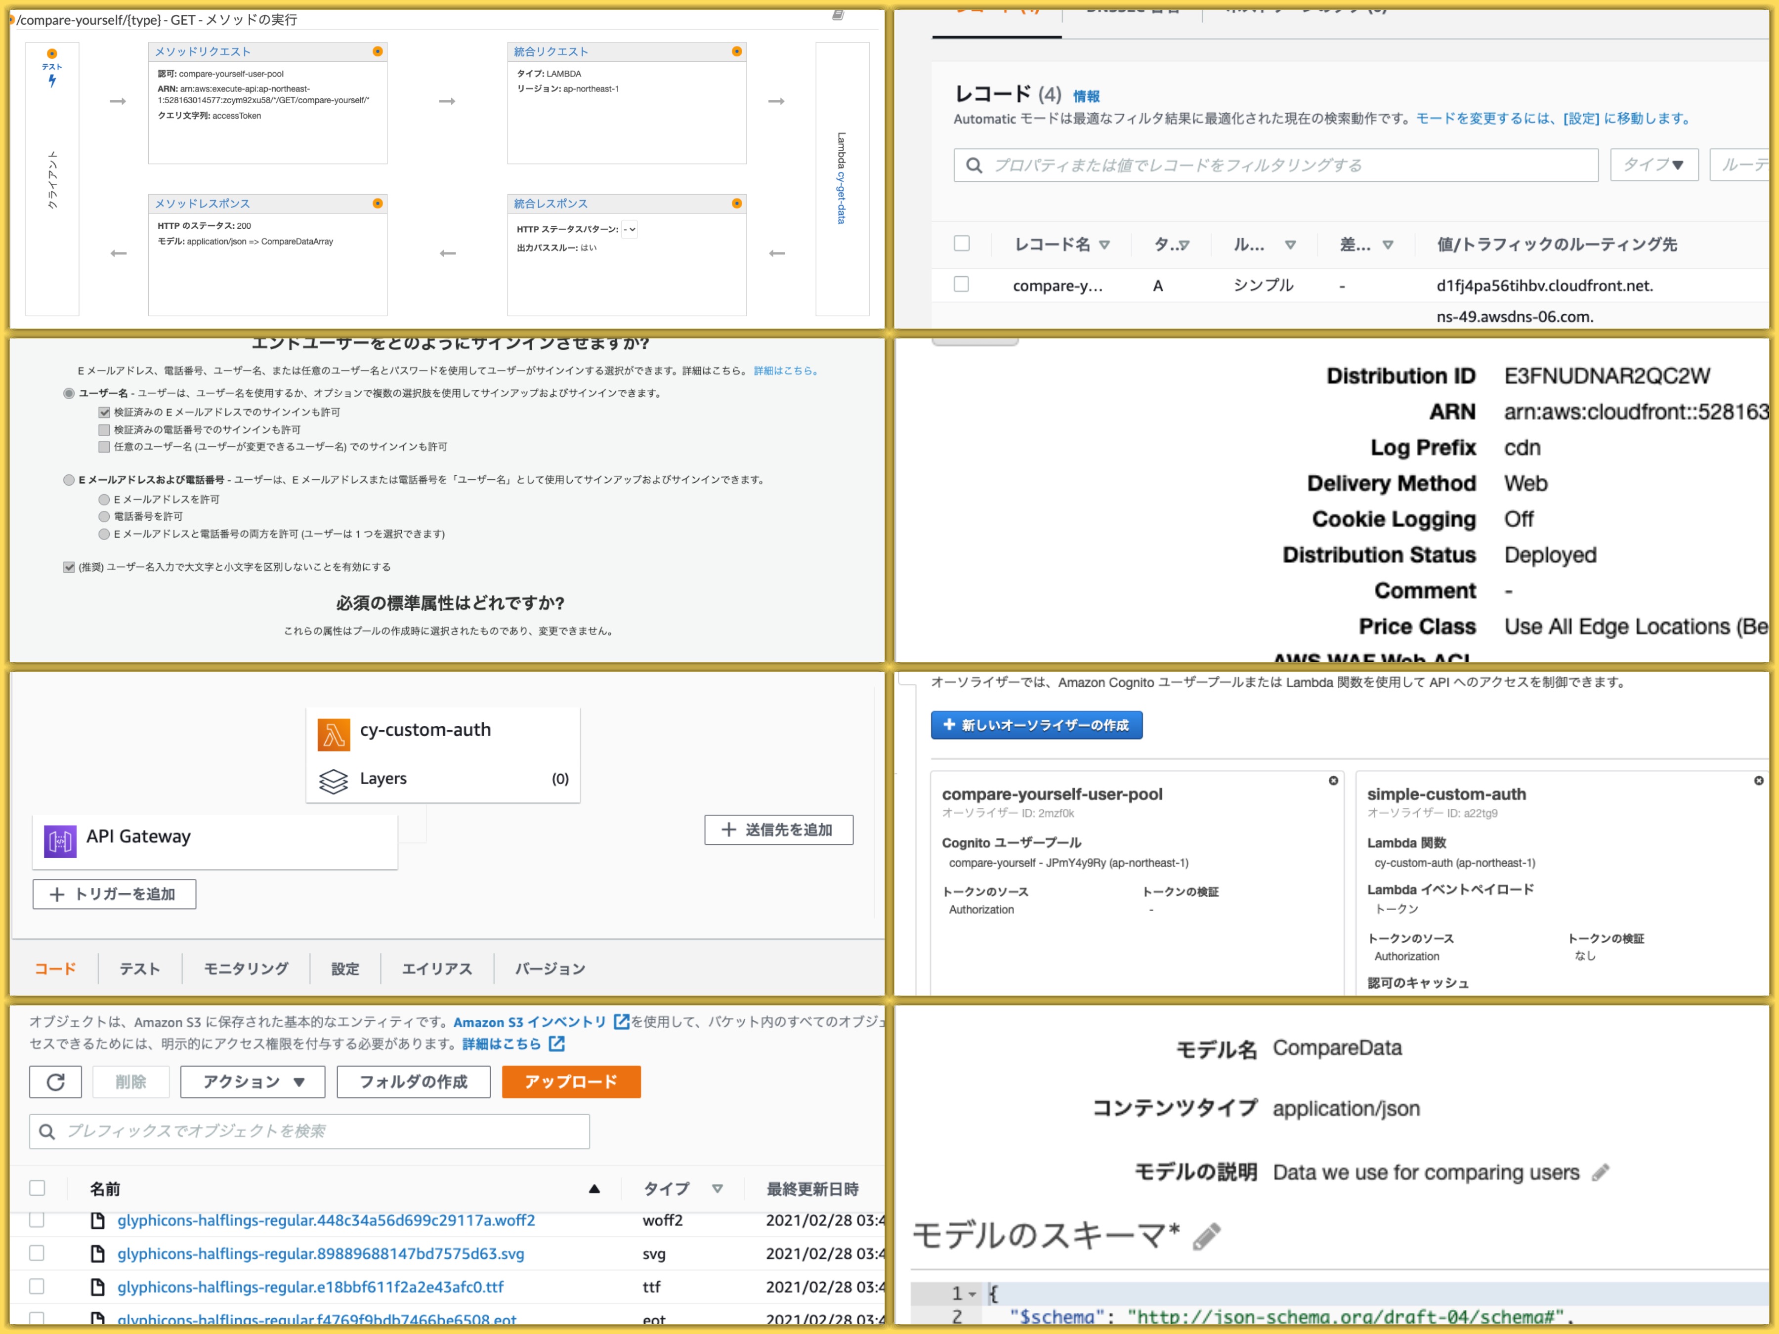The height and width of the screenshot is (1334, 1779).
Task: Click the record filter search field
Action: pyautogui.click(x=1275, y=165)
